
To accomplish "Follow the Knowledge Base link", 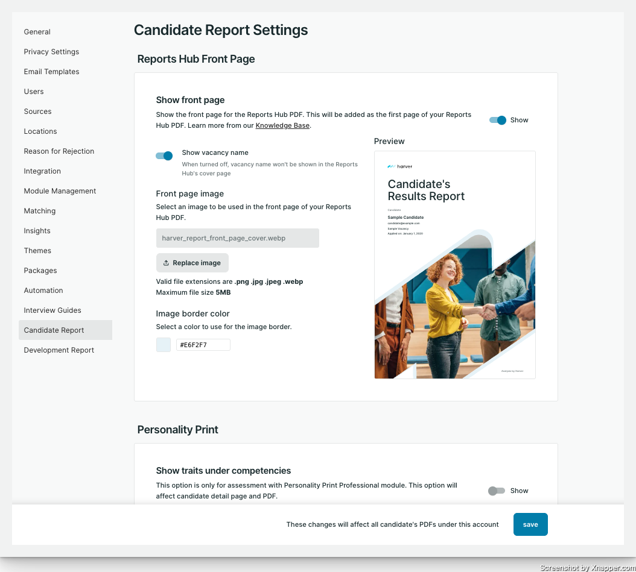I will (x=282, y=125).
